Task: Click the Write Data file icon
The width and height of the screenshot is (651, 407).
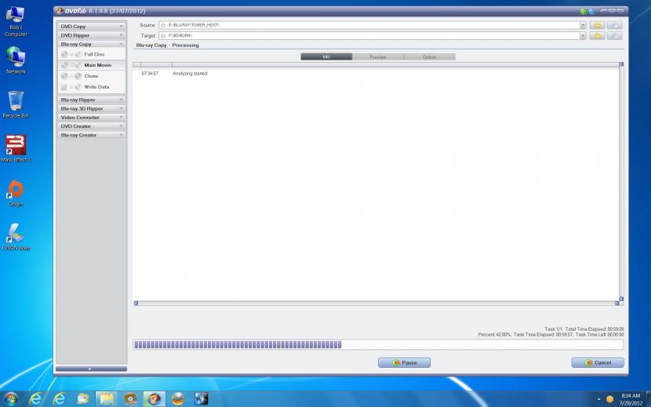Action: point(64,87)
